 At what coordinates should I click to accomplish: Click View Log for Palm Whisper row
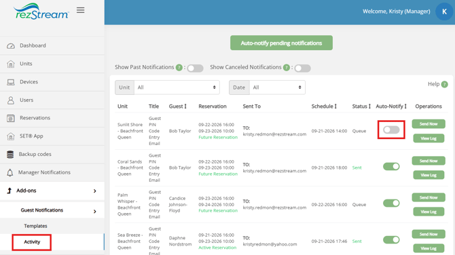coord(429,212)
